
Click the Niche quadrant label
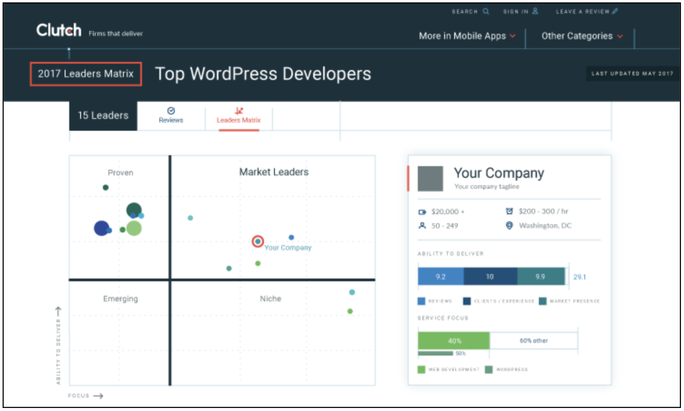270,299
